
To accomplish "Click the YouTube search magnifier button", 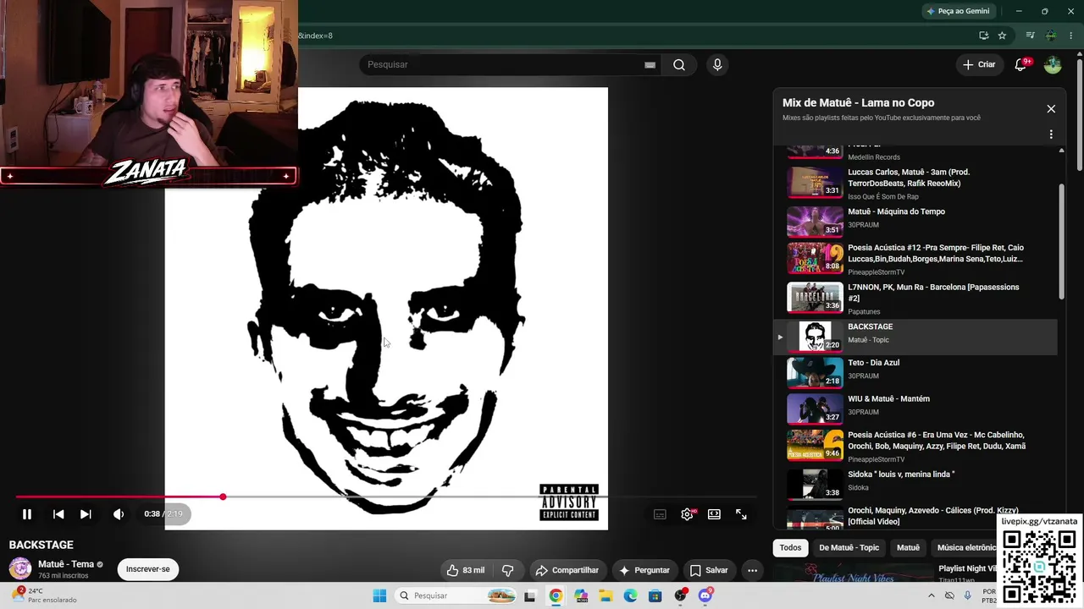I will click(x=679, y=65).
